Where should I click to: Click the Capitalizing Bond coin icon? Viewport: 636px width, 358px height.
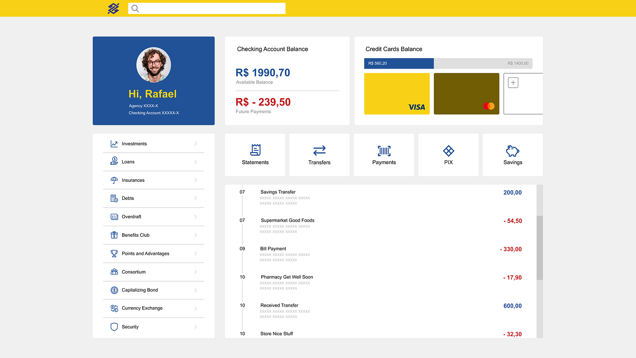(x=114, y=290)
